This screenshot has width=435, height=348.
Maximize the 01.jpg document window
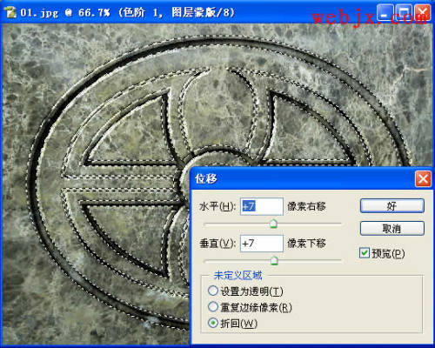[x=404, y=13]
